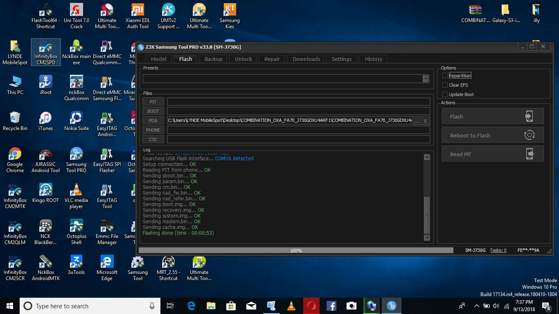Image resolution: width=559 pixels, height=314 pixels.
Task: Open the Windows Start menu
Action: coord(10,306)
